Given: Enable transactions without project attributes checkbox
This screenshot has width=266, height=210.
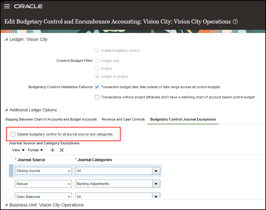Looking at the screenshot, I should click(97, 97).
